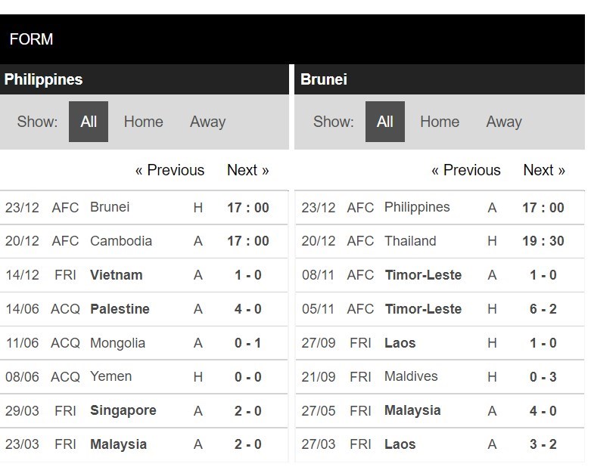Click the Philippines team header
This screenshot has height=467, width=591.
(43, 79)
